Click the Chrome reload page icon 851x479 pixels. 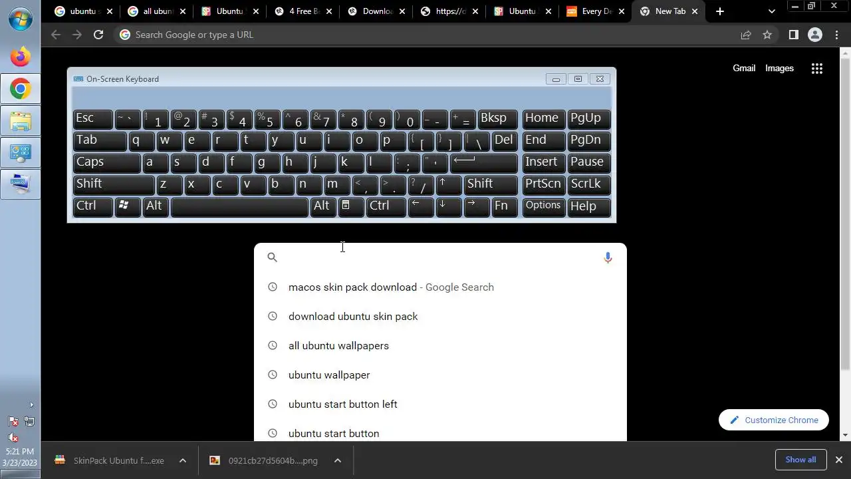(x=98, y=35)
